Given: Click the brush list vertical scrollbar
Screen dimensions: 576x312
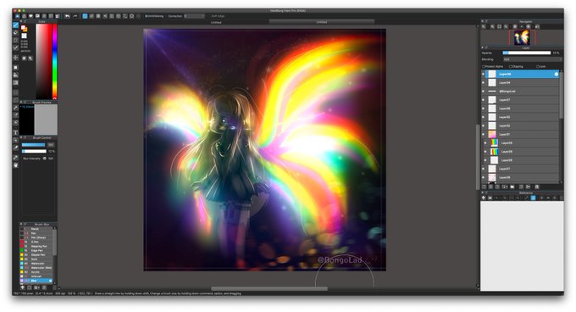Looking at the screenshot, I should (x=55, y=242).
